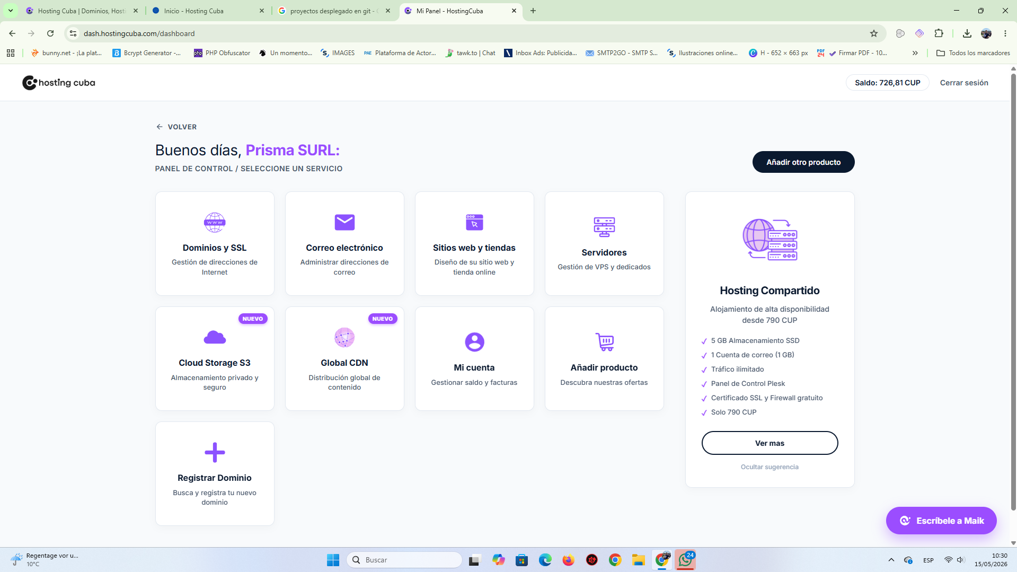Expand the system tray hidden icons
Image resolution: width=1017 pixels, height=572 pixels.
891,560
